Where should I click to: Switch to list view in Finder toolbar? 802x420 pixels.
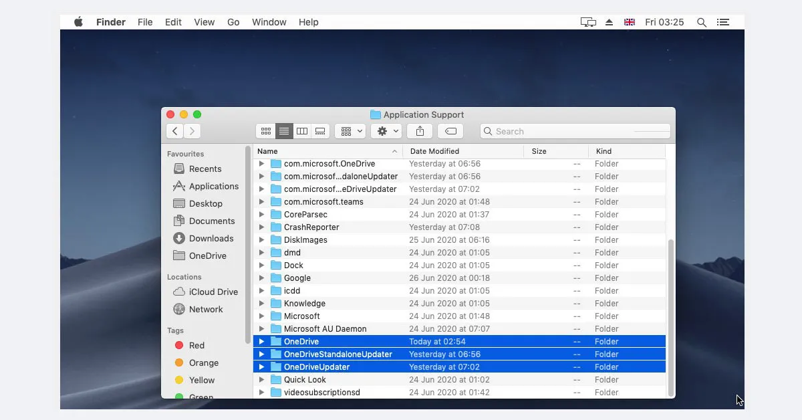pos(284,131)
